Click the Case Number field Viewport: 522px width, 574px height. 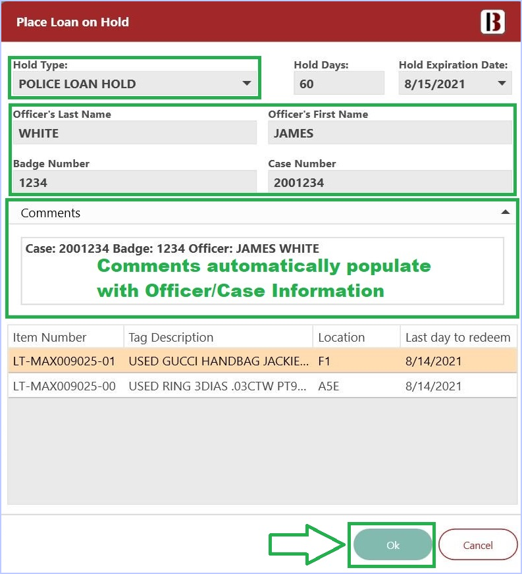click(390, 182)
